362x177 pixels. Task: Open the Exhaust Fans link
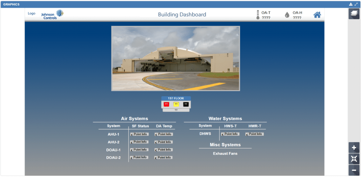pos(225,153)
